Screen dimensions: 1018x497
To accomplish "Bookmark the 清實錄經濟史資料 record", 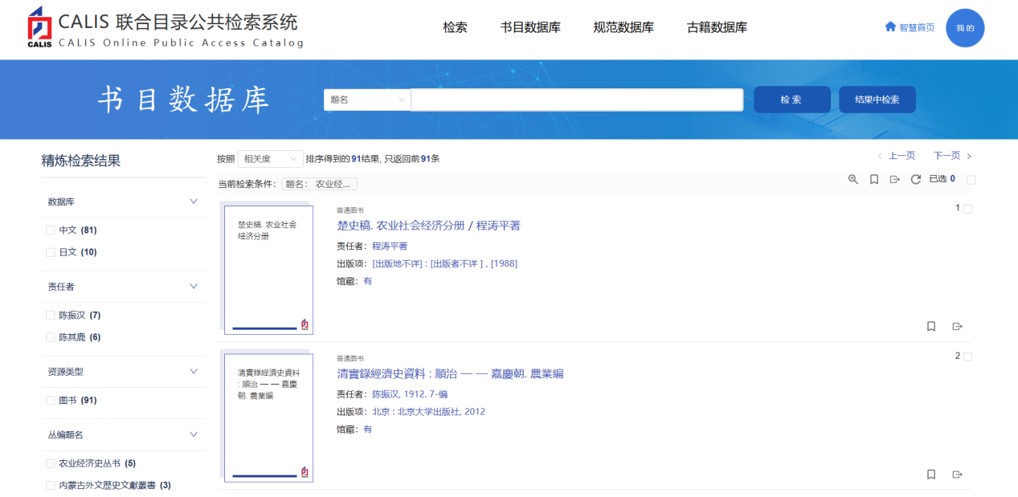I will [931, 475].
